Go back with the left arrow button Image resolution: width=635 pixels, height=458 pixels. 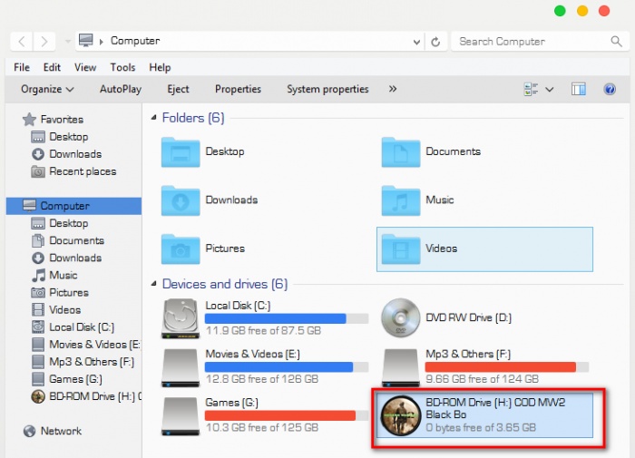[x=23, y=42]
